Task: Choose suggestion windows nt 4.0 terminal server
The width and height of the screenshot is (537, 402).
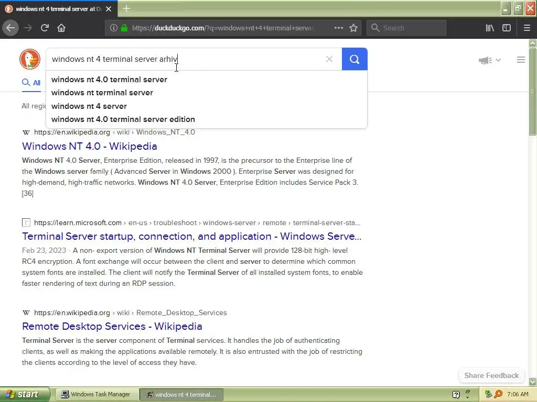Action: coord(109,80)
